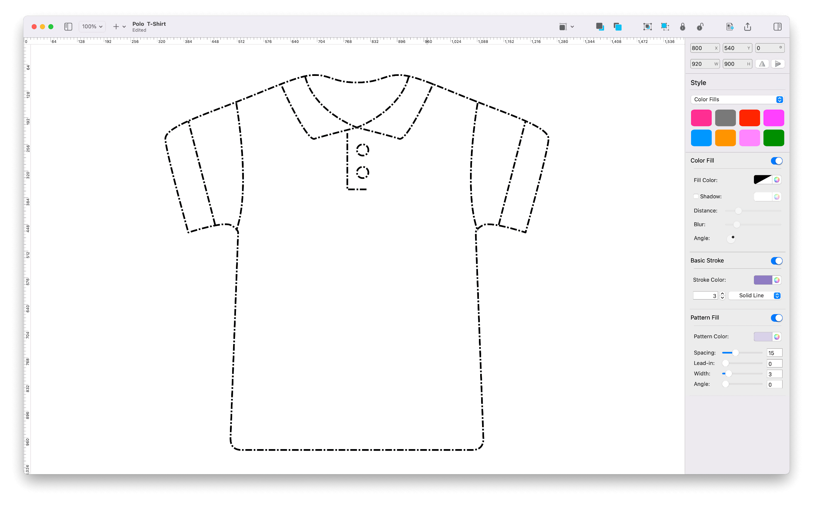Open color picker wheel next to Fill Color
Viewport: 813px width, 505px height.
[777, 180]
